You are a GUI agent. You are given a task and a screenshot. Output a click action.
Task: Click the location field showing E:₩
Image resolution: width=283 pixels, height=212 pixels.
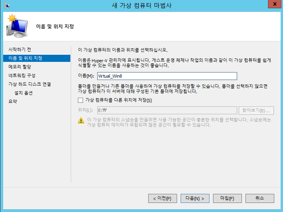167,110
